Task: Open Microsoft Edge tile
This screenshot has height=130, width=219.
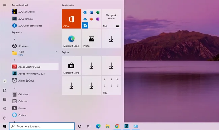Action: 71,39
